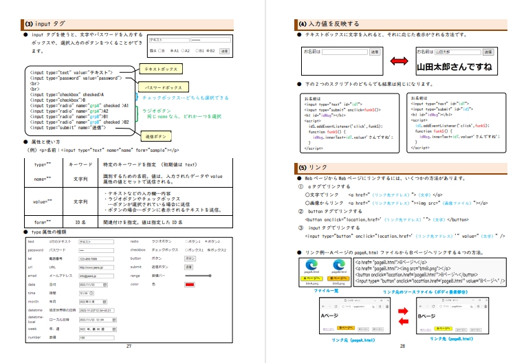The width and height of the screenshot is (526, 363).
Task: Click the clock icon in the time field
Action: (x=91, y=293)
